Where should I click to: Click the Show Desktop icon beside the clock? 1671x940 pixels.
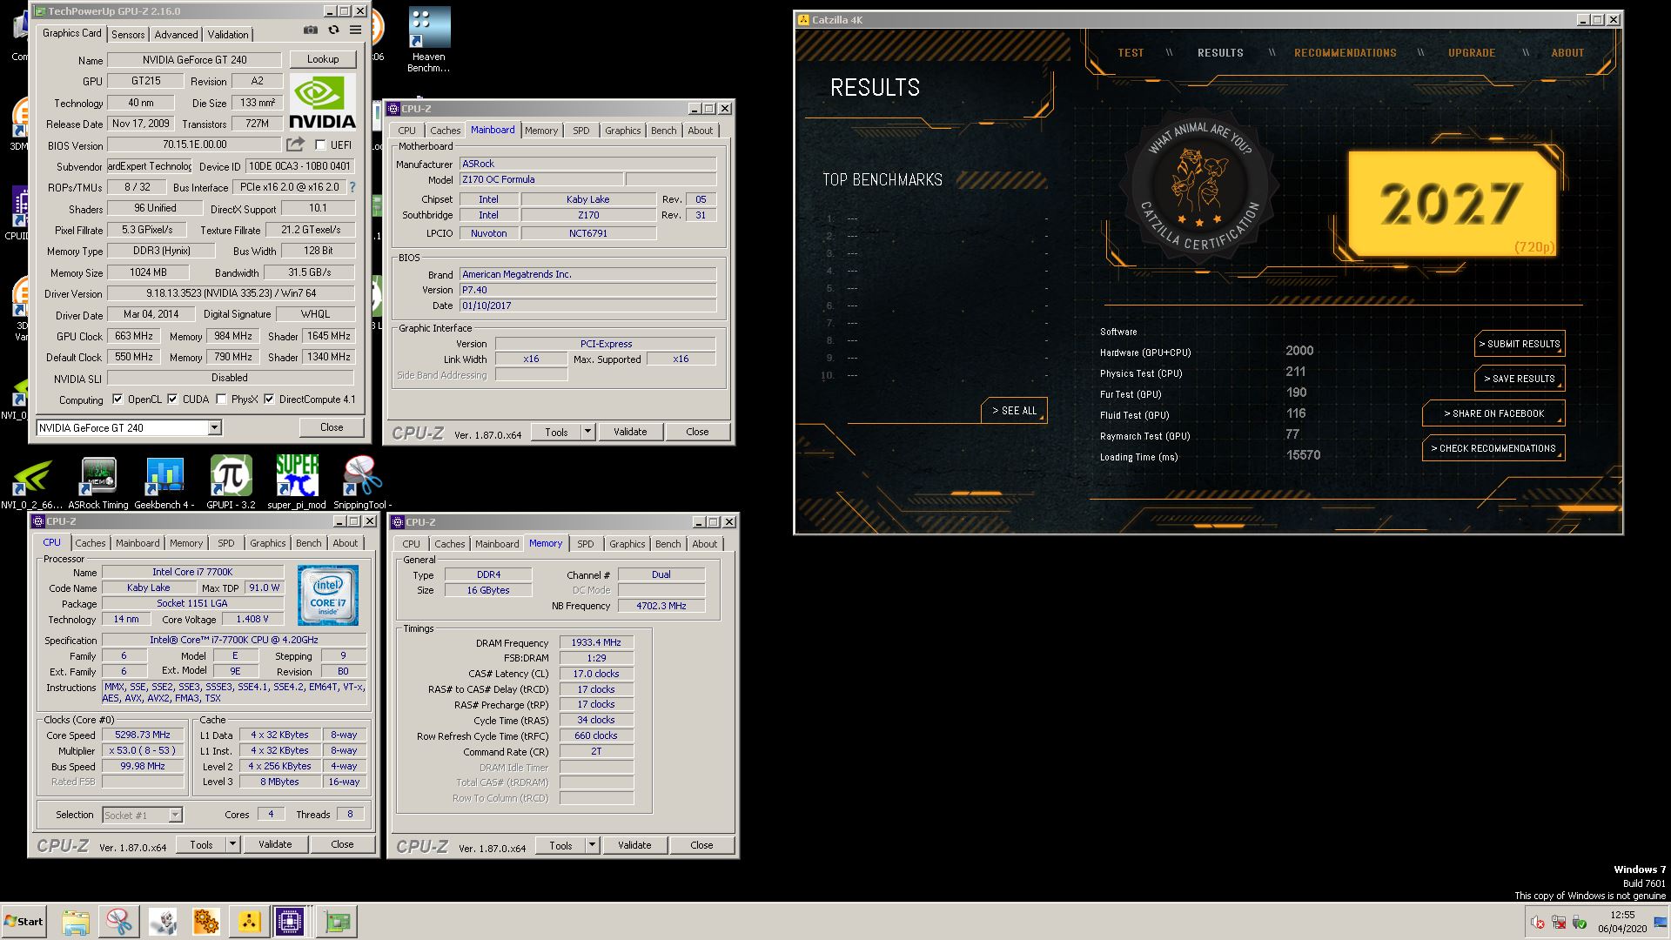click(1661, 923)
